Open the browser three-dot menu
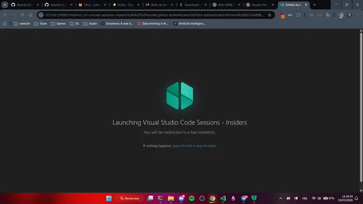The image size is (363, 204). click(x=358, y=15)
